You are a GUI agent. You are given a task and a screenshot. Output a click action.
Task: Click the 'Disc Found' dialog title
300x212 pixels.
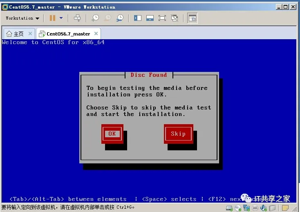149,75
